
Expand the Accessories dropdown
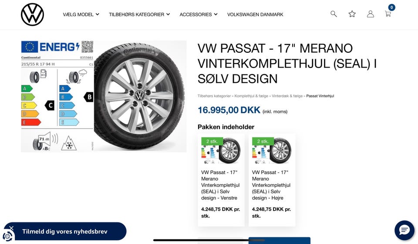click(x=199, y=14)
